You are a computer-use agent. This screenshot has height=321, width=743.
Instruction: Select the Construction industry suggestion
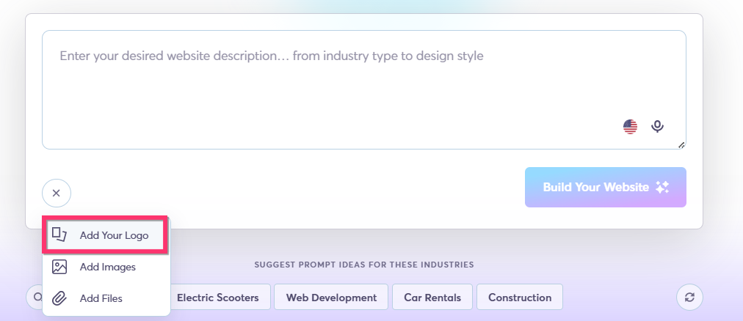tap(520, 298)
